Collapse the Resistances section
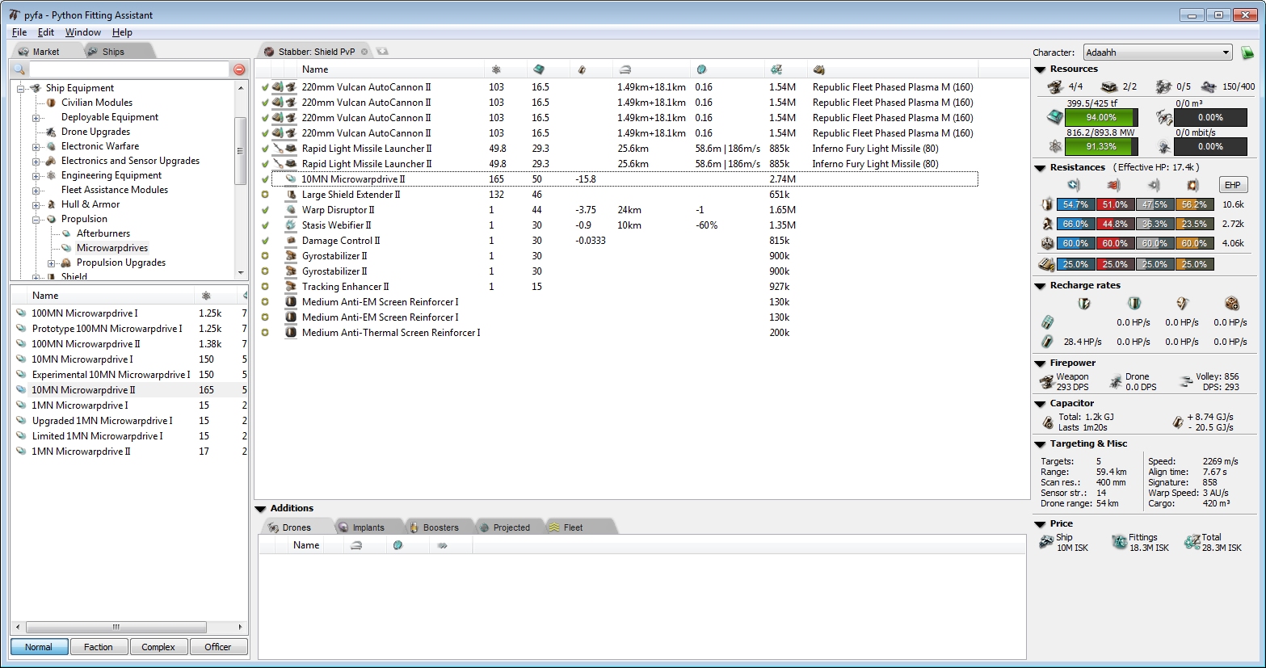1266x668 pixels. coord(1040,168)
